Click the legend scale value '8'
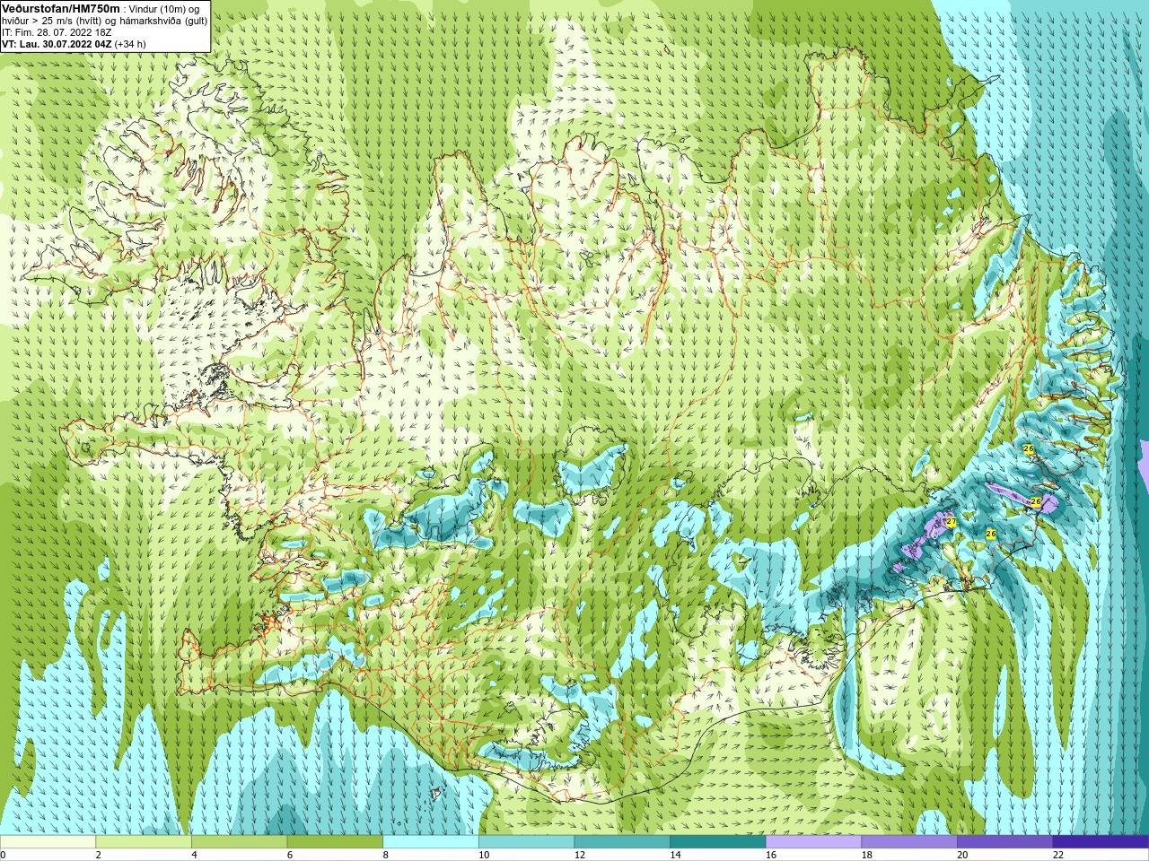1149x861 pixels. (386, 855)
